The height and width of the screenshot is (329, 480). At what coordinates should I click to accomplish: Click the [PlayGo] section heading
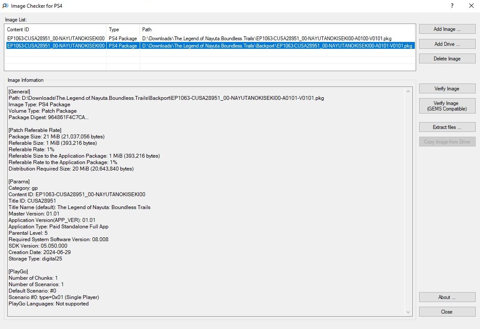pyautogui.click(x=18, y=272)
